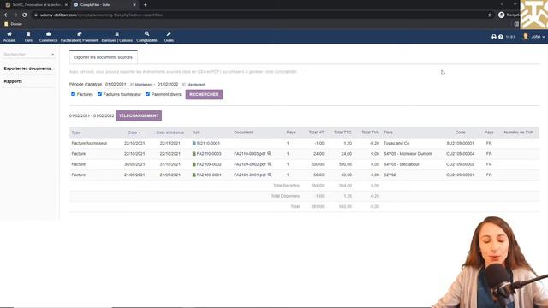Click the browser profile avatar icon
The image size is (548, 308).
pos(501,15)
